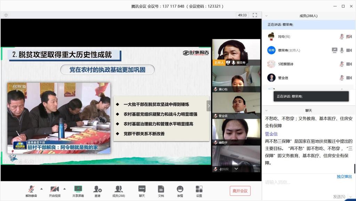Open 成员(288) members list
Screen dimensions: 356x201
[119, 191]
